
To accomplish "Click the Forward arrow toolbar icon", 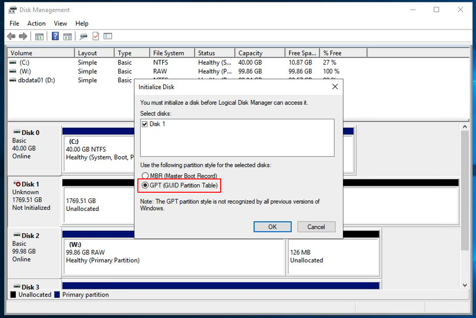I will [23, 37].
